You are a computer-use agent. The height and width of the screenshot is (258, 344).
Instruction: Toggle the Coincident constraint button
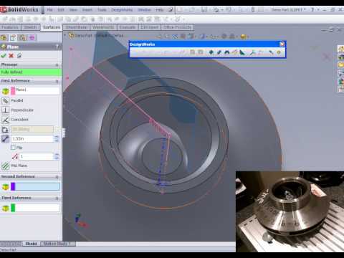(x=5, y=120)
